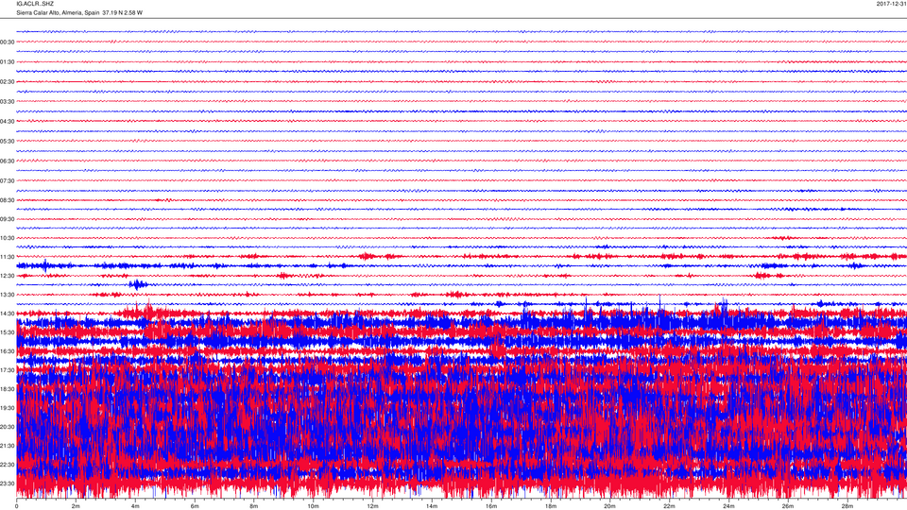Click the 6m axis tick label

point(195,506)
